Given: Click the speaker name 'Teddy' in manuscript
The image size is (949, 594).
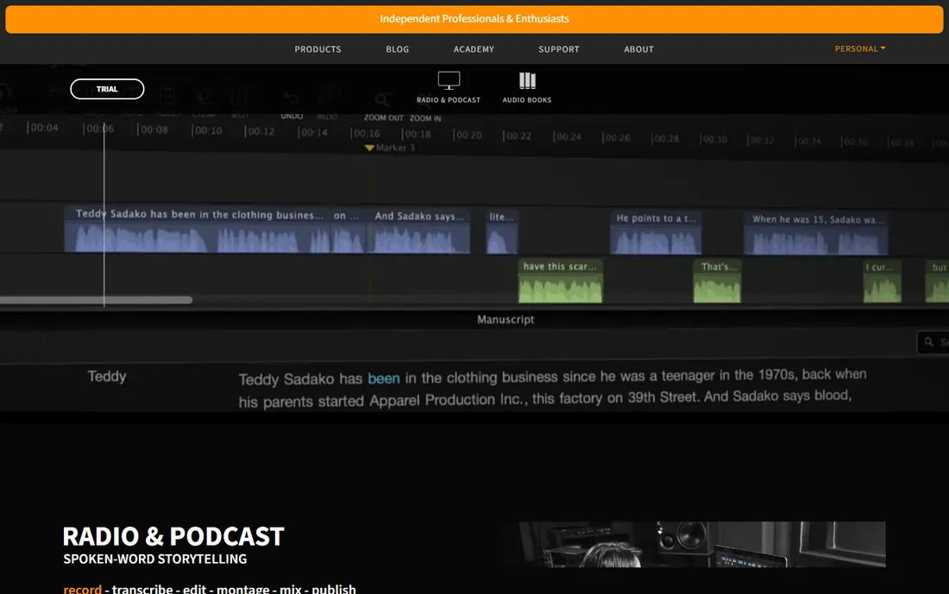Looking at the screenshot, I should (107, 376).
